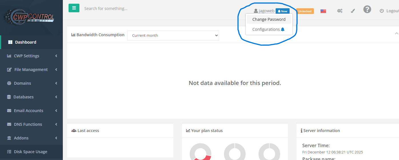
Task: Click the jagoweb username in header
Action: pos(266,11)
